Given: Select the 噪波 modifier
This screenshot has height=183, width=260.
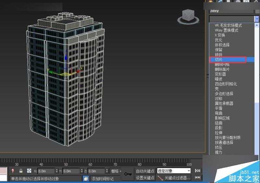Looking at the screenshot, I should 218,79.
